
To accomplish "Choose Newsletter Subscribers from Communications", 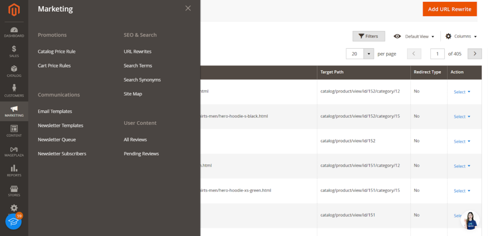I will [62, 154].
